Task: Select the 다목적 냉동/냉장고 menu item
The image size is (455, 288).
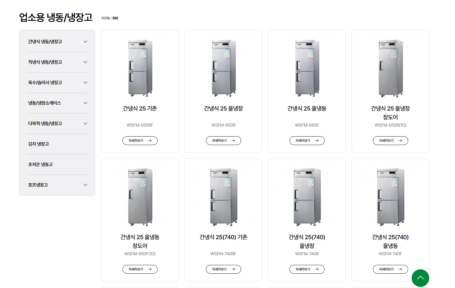Action: pyautogui.click(x=57, y=123)
